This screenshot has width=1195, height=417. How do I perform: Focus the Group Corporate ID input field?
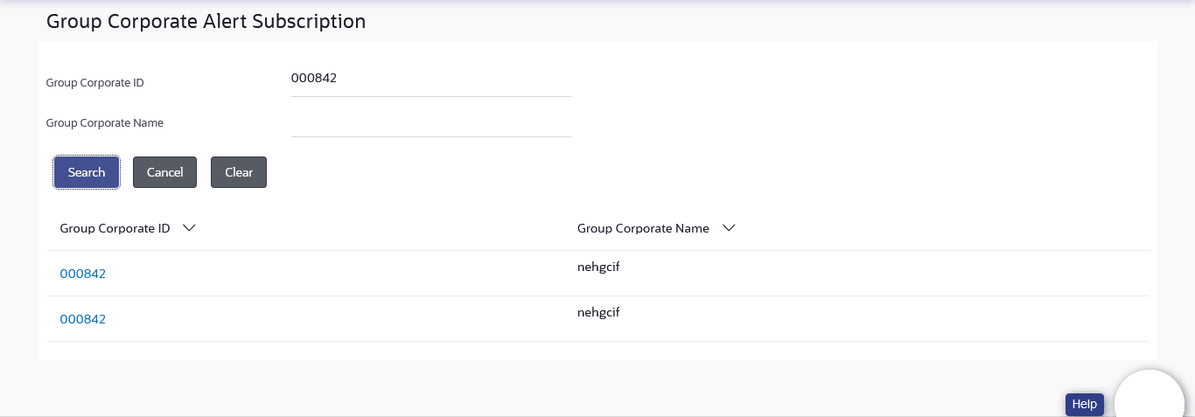pyautogui.click(x=430, y=79)
